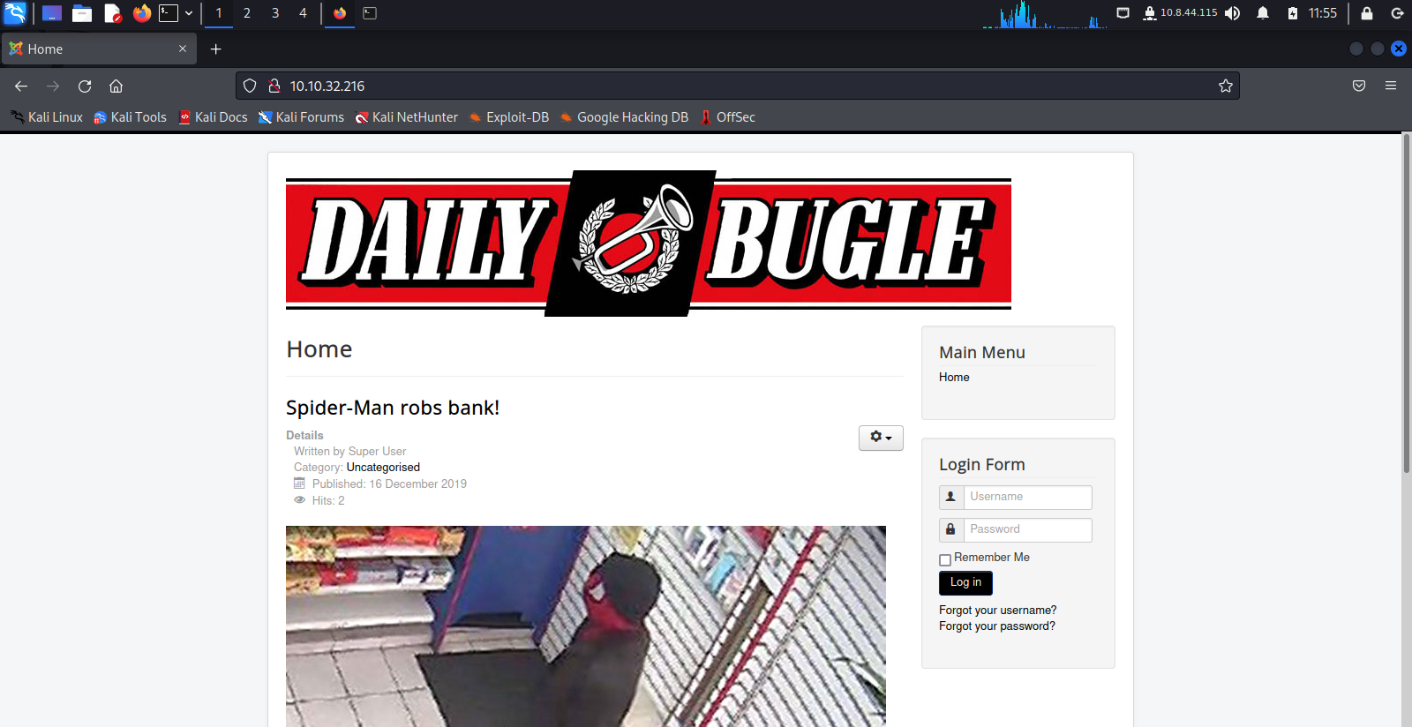Image resolution: width=1412 pixels, height=727 pixels.
Task: Open the file manager from the panel
Action: [82, 13]
